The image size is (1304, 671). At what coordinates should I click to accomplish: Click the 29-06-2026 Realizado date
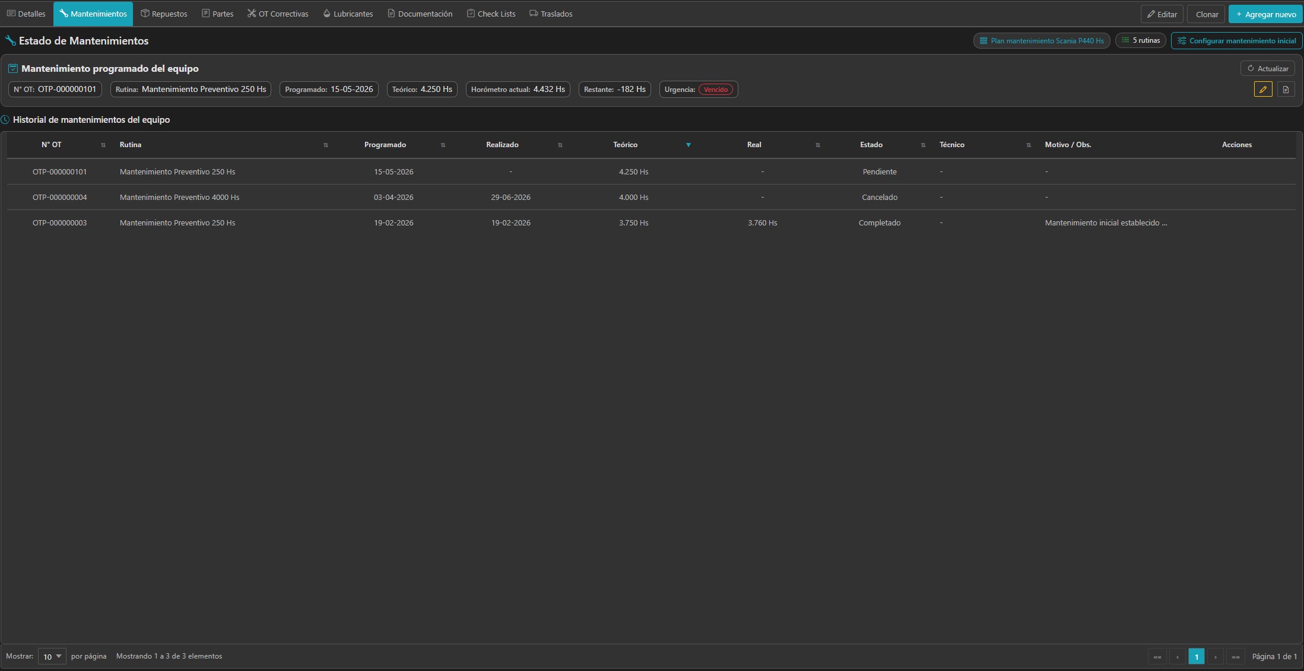[x=511, y=197]
